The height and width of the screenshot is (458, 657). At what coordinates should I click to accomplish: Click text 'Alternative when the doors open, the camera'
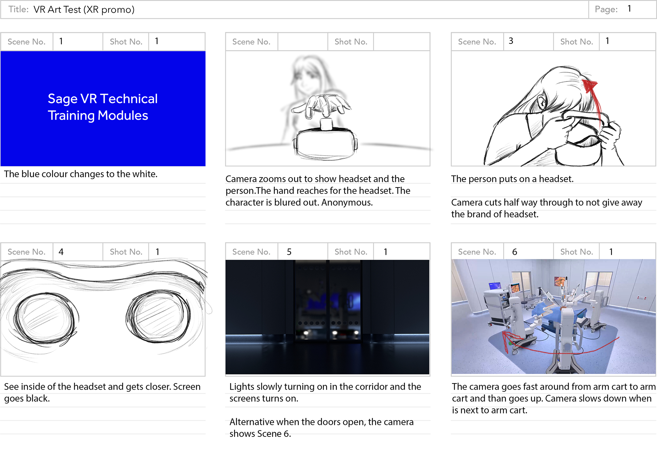tap(322, 422)
